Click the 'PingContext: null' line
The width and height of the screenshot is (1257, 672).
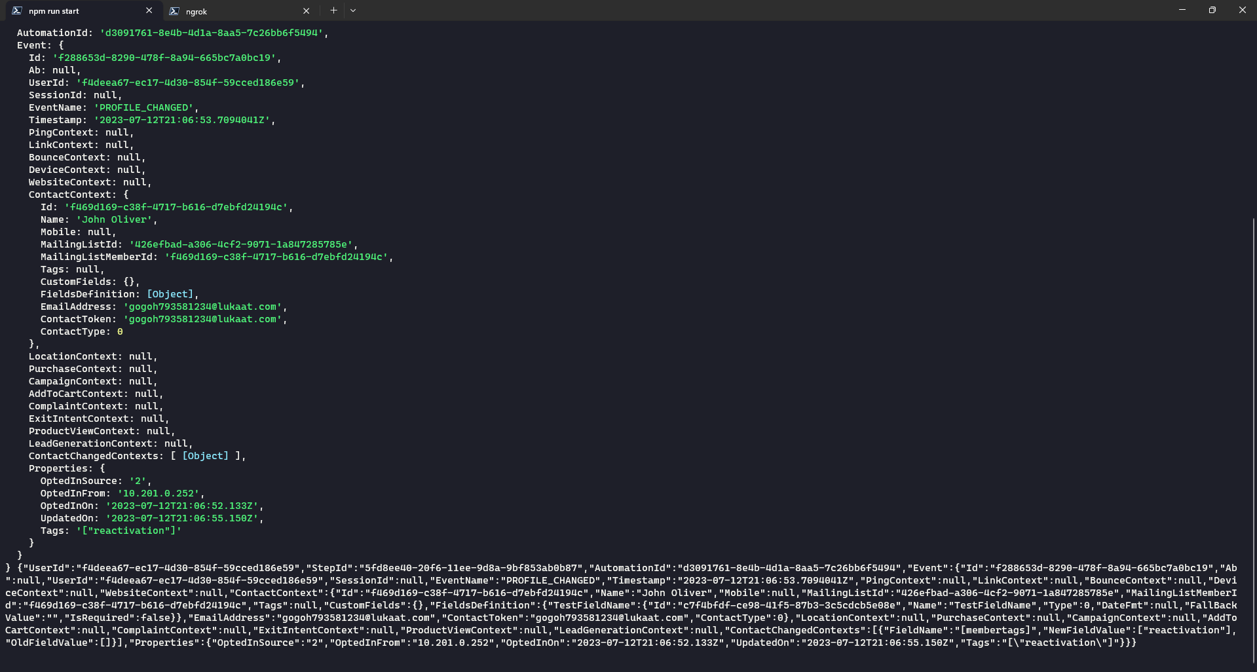click(x=81, y=132)
